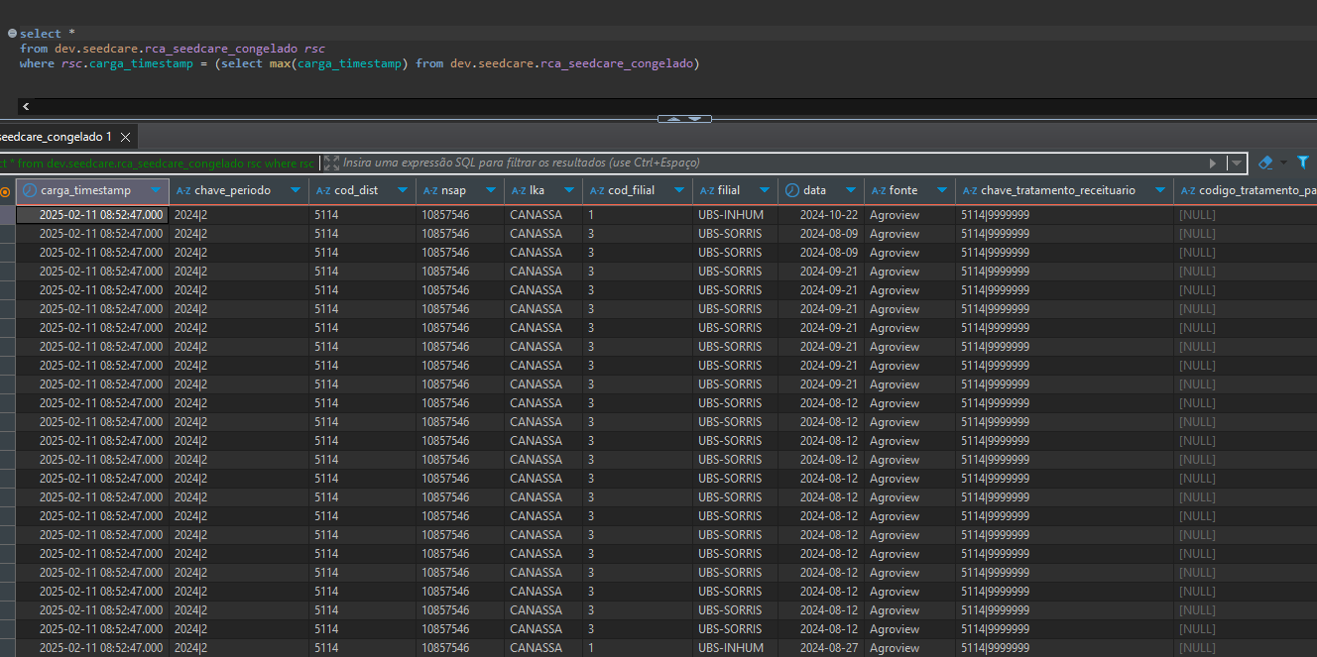Viewport: 1317px width, 657px height.
Task: Open cod_dist column filter dropdown
Action: tap(403, 190)
